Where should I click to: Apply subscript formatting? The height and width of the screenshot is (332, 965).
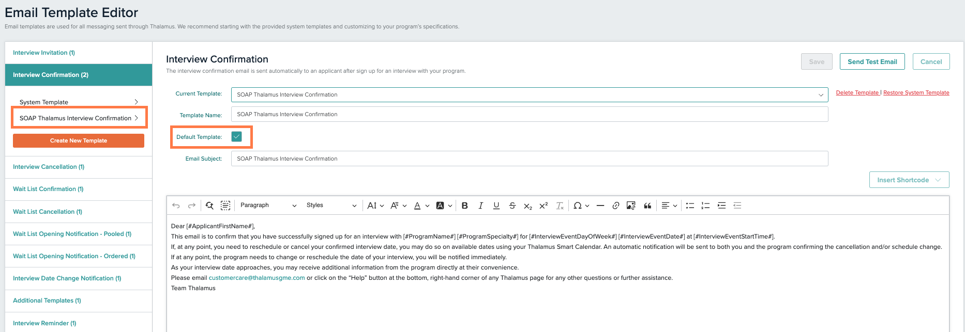pyautogui.click(x=527, y=205)
